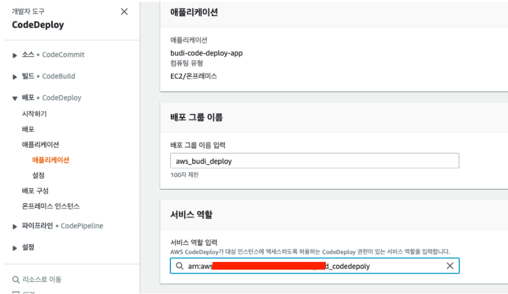Go to 배포 구성 page
This screenshot has width=508, height=294.
pos(36,191)
